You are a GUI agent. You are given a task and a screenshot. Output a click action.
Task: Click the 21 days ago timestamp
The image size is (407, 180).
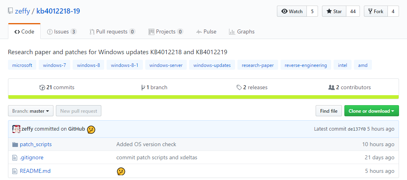pyautogui.click(x=379, y=157)
